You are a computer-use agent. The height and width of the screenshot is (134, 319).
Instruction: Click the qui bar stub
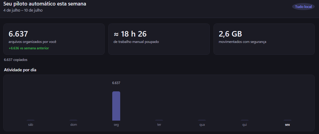[x=245, y=120]
